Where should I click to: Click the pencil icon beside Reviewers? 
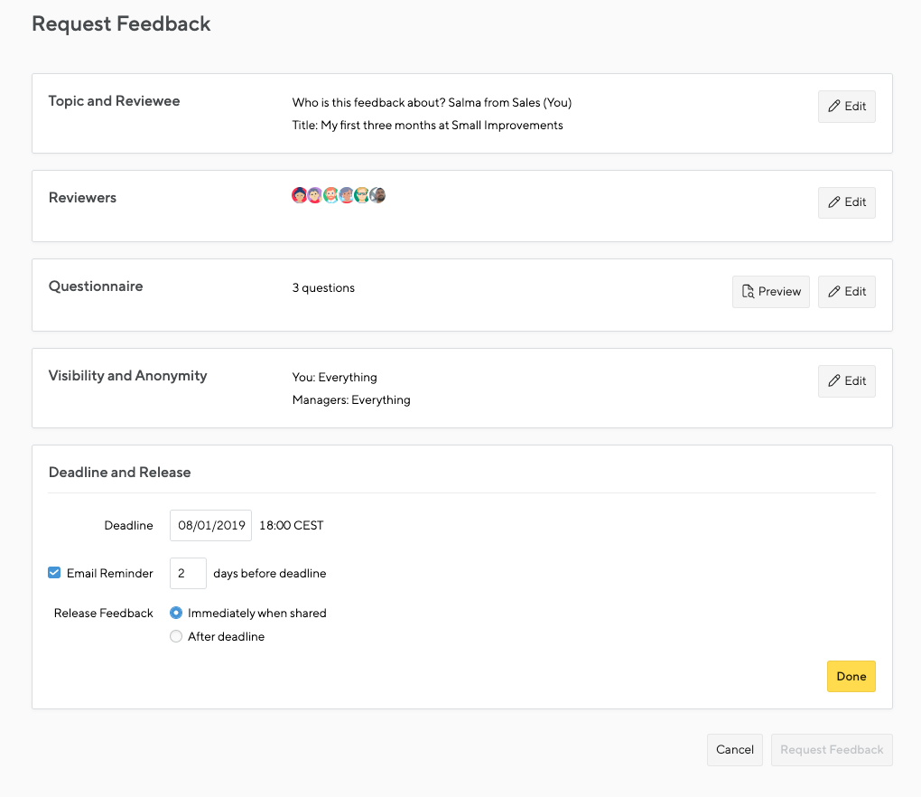(x=834, y=202)
